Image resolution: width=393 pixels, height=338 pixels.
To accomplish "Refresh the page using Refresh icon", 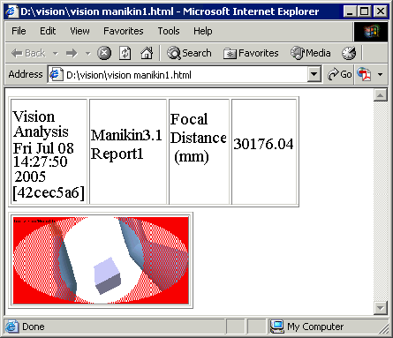I will pos(125,53).
